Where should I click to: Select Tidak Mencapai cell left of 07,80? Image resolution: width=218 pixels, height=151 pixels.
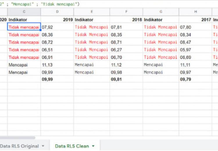pyautogui.click(x=161, y=27)
